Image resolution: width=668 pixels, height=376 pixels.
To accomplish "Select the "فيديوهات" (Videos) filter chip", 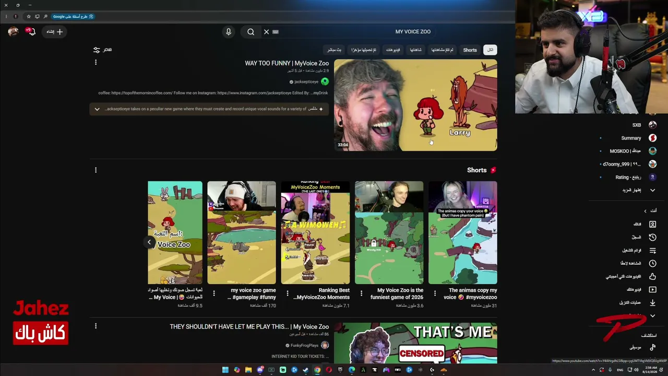I will pyautogui.click(x=392, y=50).
